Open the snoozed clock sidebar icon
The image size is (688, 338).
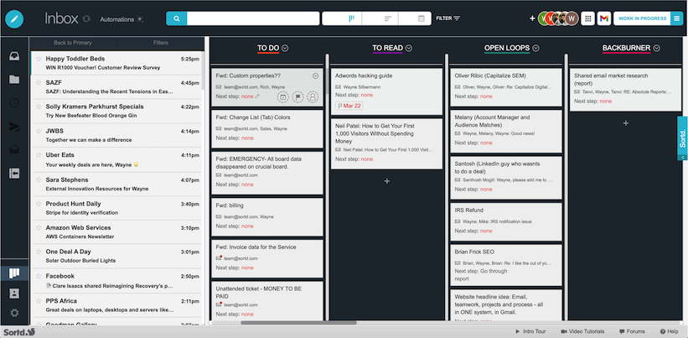(x=14, y=103)
